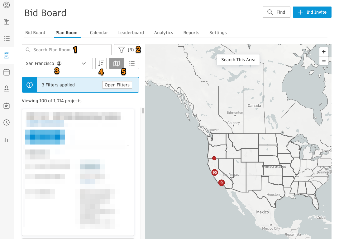
Task: Switch to the Leaderboard tab
Action: (131, 33)
